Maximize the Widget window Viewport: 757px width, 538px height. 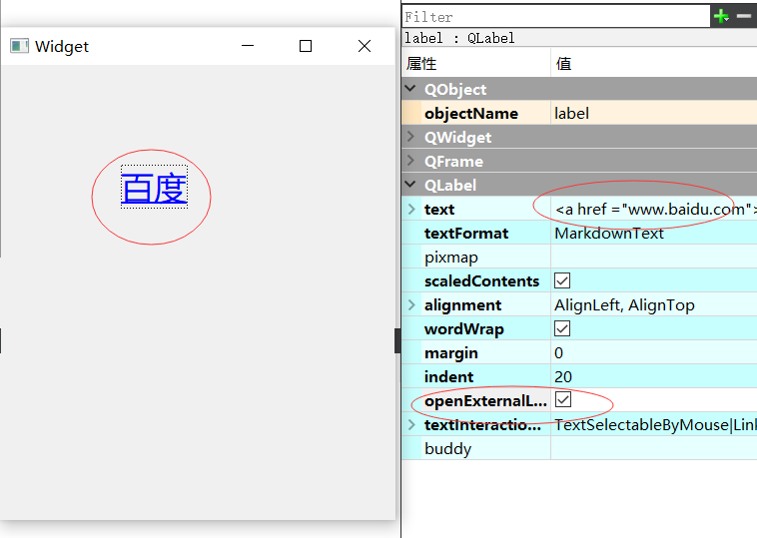point(306,46)
